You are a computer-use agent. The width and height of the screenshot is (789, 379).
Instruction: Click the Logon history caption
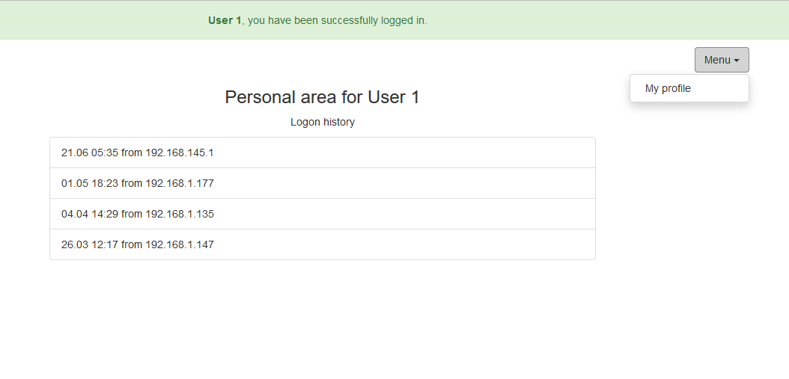click(x=323, y=122)
